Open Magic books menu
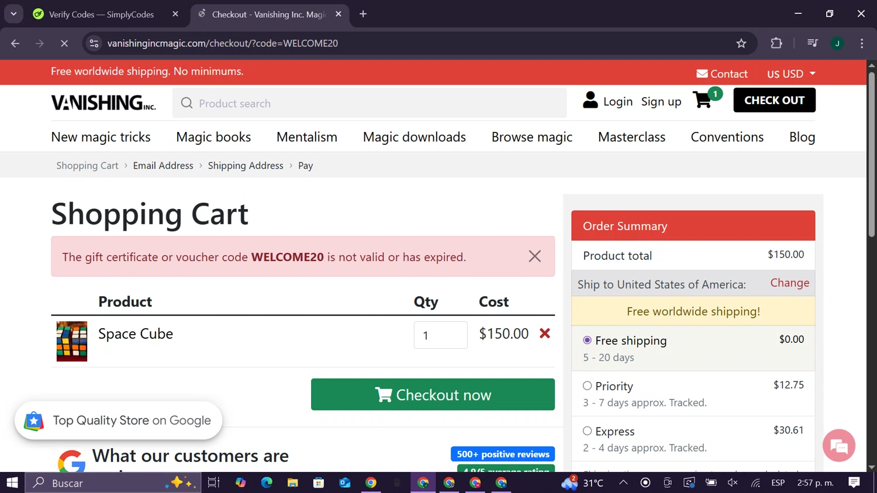877x493 pixels. pyautogui.click(x=213, y=137)
